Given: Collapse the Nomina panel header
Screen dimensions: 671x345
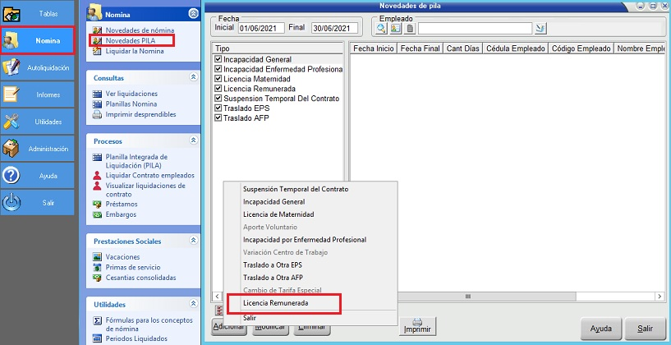Looking at the screenshot, I should [x=193, y=13].
